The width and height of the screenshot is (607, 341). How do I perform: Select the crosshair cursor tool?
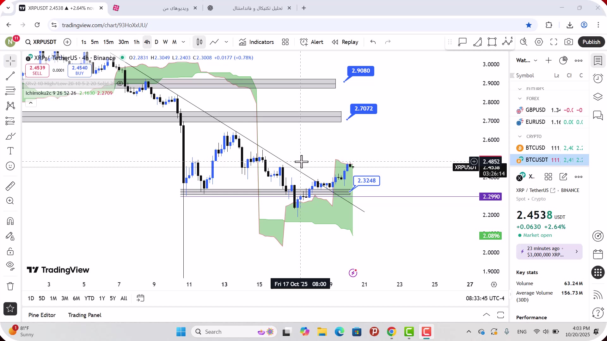pyautogui.click(x=10, y=61)
